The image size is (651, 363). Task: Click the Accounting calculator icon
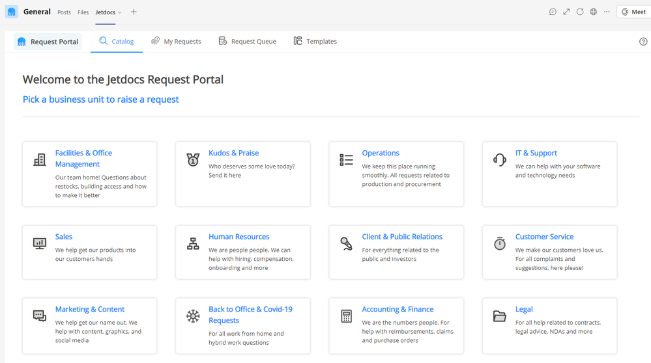click(346, 316)
